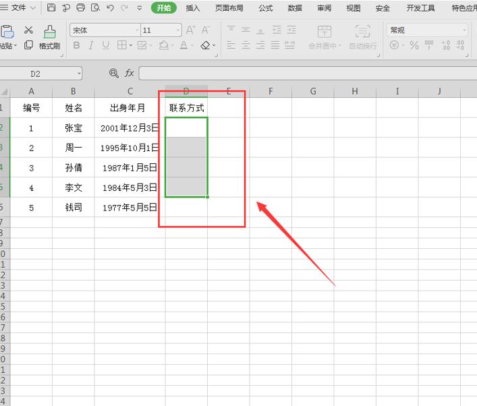Open Print Preview icon

tap(96, 7)
